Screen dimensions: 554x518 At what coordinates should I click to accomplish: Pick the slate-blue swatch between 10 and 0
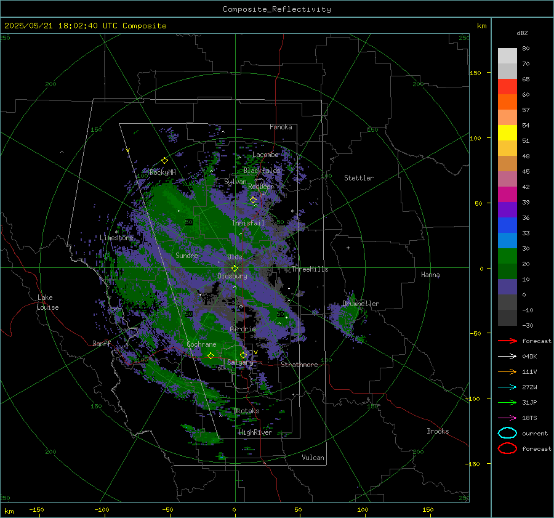(507, 287)
